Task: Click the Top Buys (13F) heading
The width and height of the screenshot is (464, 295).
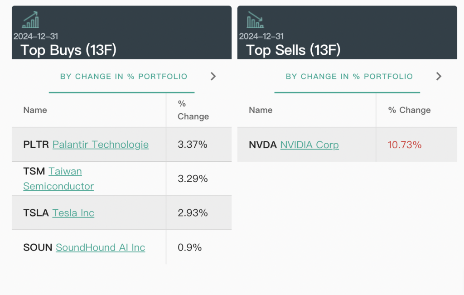Action: coord(68,50)
